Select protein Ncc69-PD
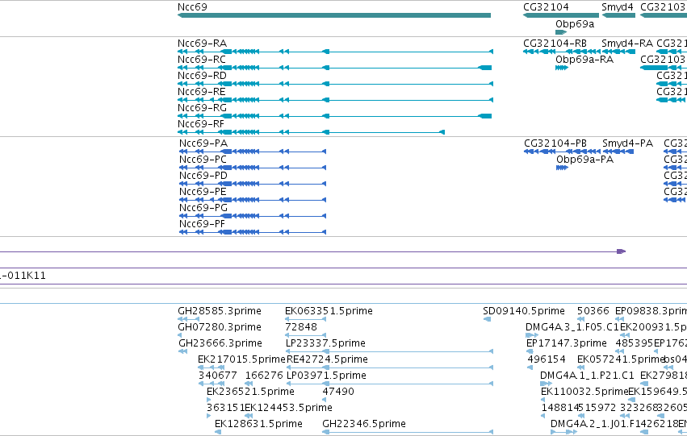 (253, 184)
